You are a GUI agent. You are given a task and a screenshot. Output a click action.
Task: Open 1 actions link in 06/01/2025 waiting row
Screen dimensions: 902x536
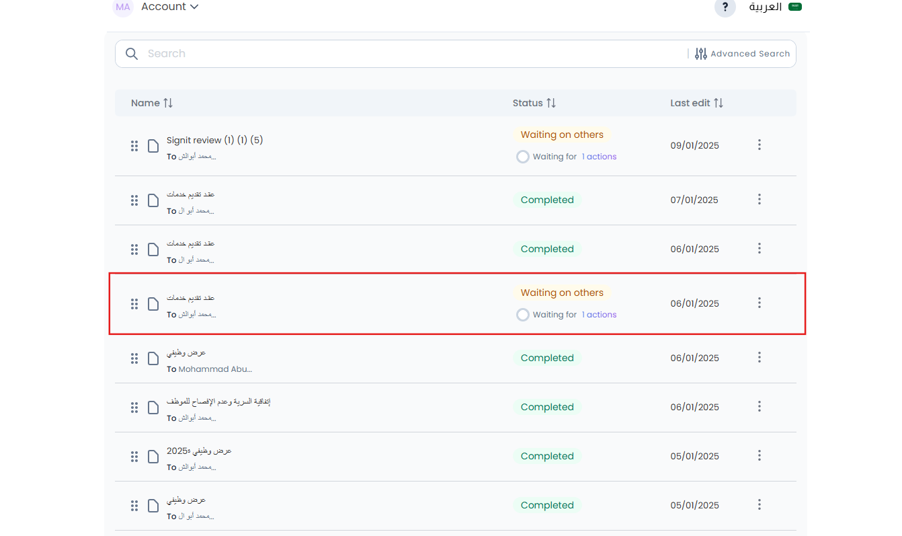pos(599,315)
